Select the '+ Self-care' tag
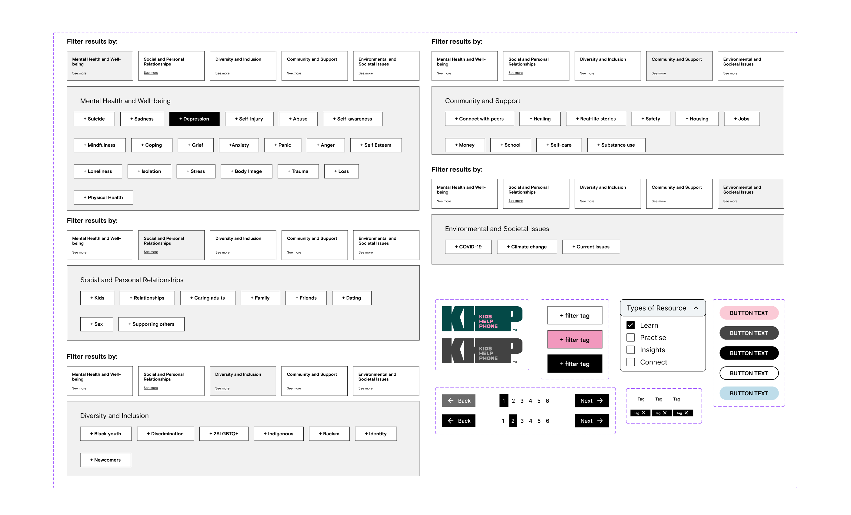Image resolution: width=851 pixels, height=515 pixels. [559, 145]
